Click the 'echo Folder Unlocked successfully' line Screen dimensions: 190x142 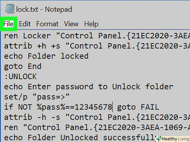[78, 137]
